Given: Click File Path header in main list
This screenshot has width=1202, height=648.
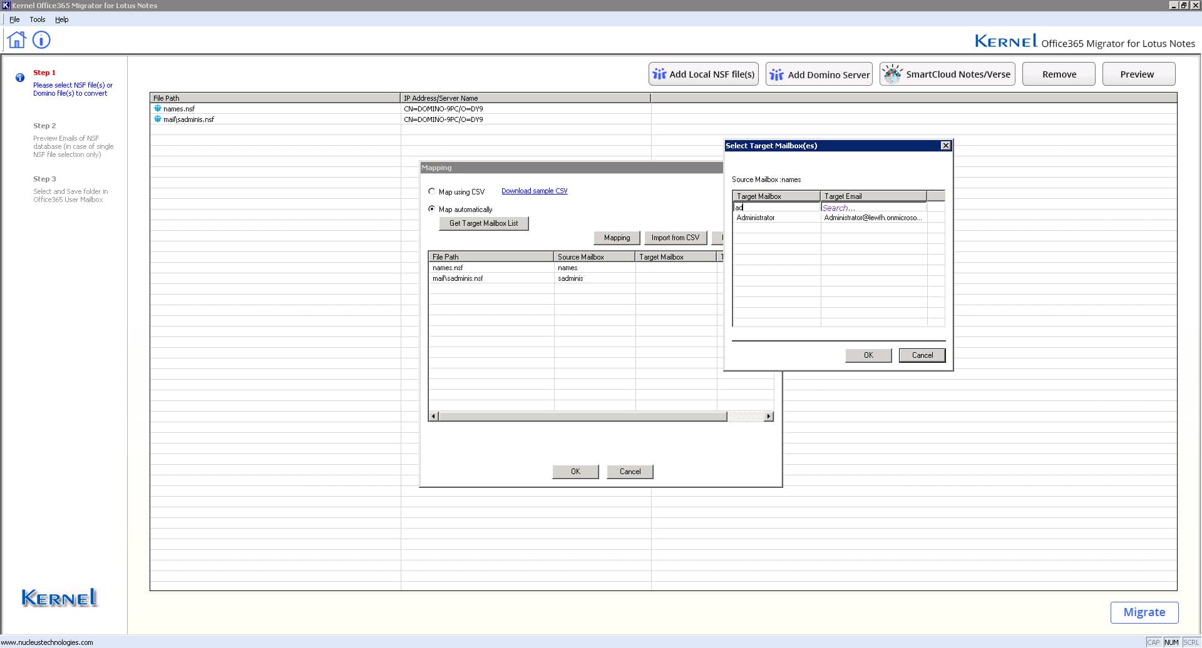Looking at the screenshot, I should [x=275, y=98].
